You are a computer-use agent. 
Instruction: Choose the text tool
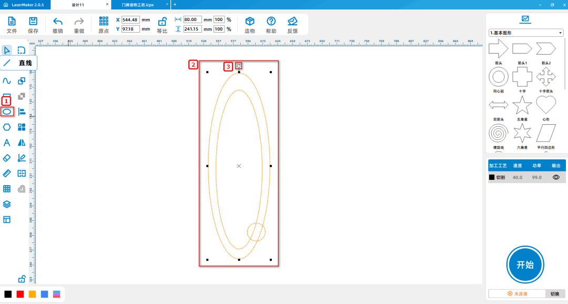7,143
